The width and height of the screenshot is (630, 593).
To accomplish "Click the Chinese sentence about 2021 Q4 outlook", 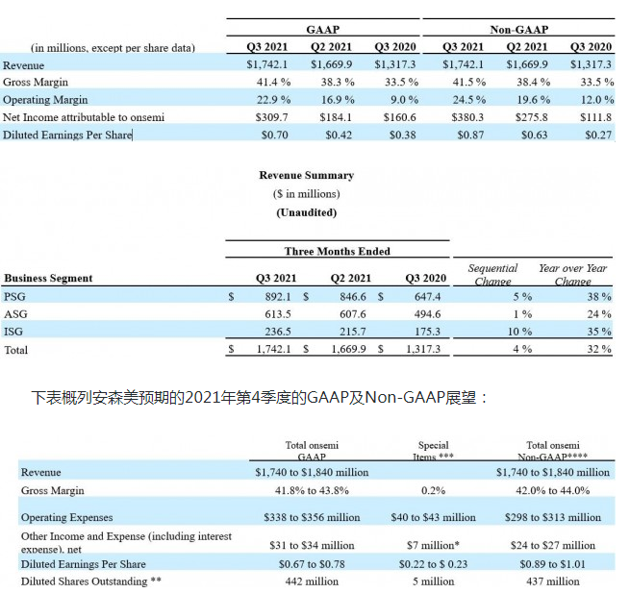I will pyautogui.click(x=260, y=396).
